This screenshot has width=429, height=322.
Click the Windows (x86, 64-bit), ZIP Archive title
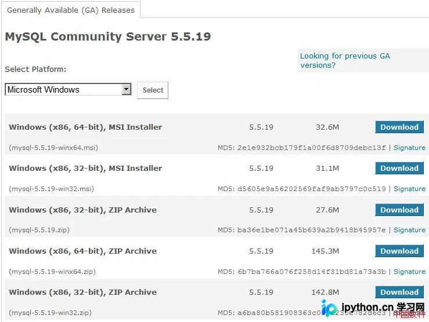click(82, 251)
